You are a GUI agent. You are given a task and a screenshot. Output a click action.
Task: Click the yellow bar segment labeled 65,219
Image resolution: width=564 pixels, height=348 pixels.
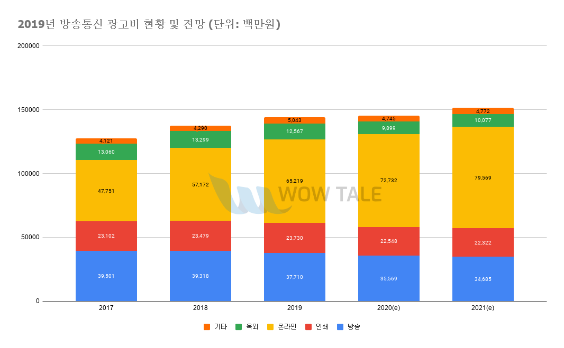[x=295, y=181]
